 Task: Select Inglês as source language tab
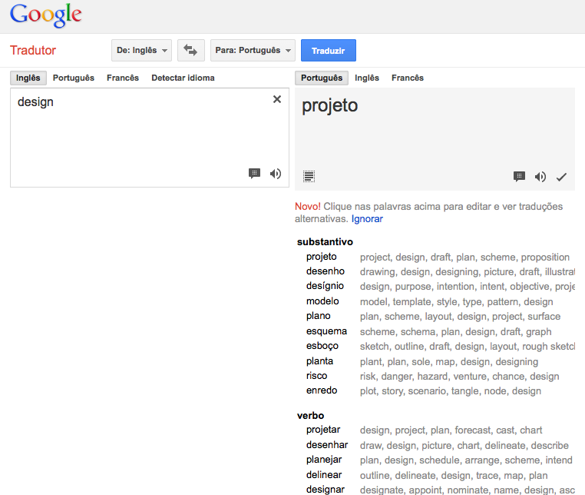coord(28,78)
